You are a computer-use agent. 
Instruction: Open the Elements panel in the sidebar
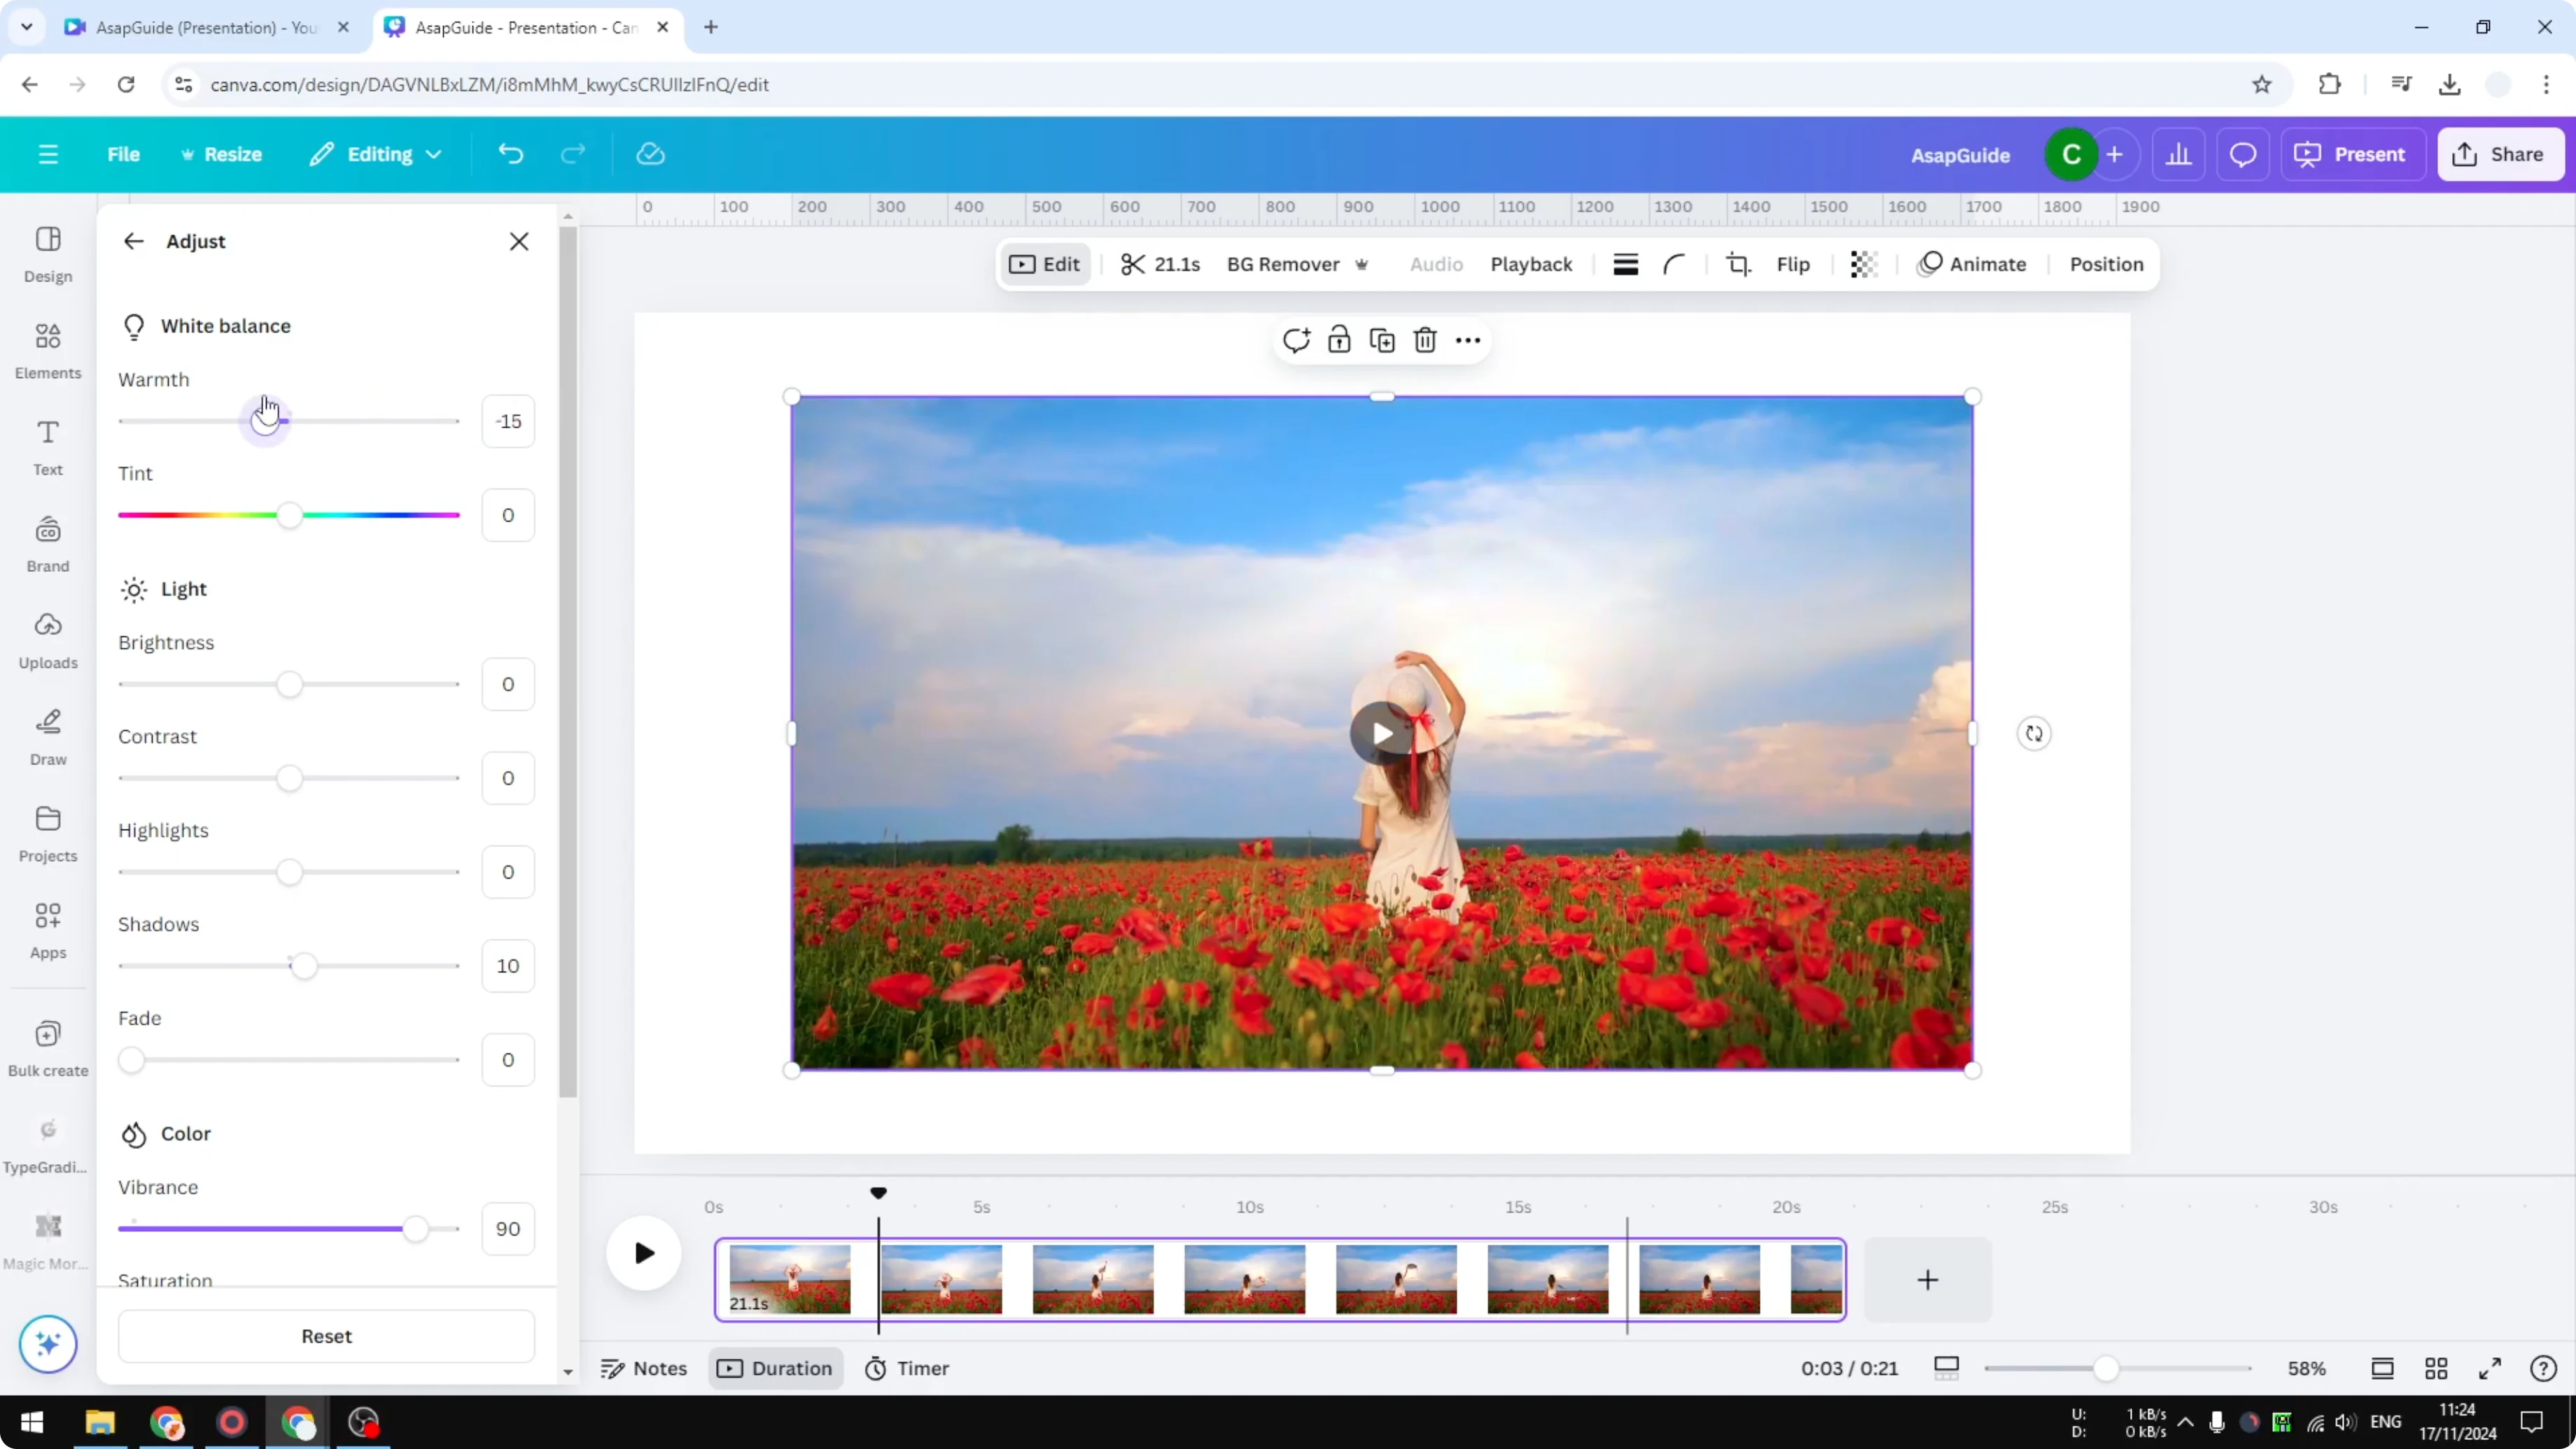47,349
